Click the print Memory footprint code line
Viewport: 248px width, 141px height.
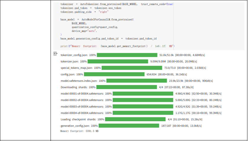point(118,46)
